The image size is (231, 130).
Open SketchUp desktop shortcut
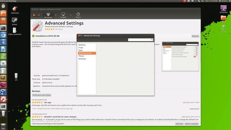pyautogui.click(x=15, y=10)
